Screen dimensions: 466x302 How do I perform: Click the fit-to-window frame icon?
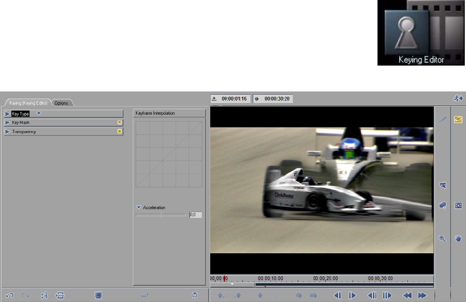[458, 205]
